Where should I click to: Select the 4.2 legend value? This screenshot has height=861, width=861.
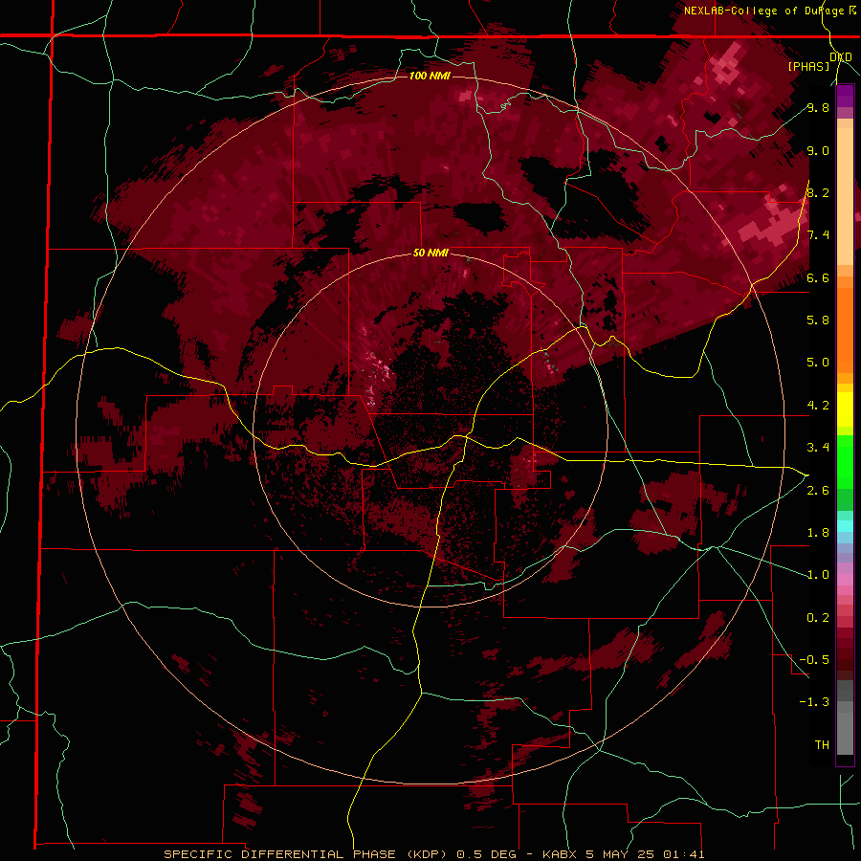pos(818,406)
